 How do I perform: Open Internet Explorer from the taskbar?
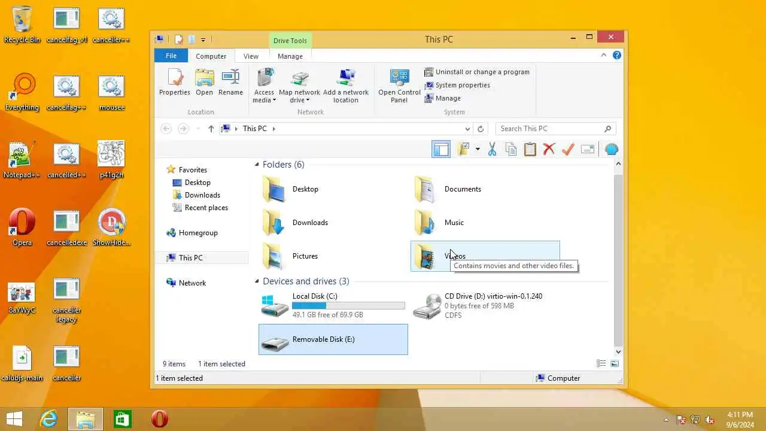48,419
